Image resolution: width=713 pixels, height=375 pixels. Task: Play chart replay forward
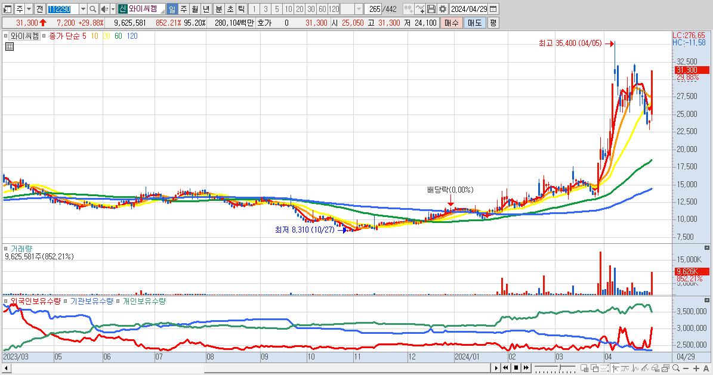click(496, 368)
